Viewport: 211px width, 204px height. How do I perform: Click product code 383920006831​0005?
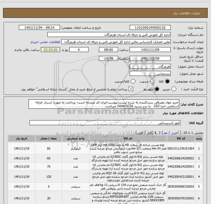[181, 186]
